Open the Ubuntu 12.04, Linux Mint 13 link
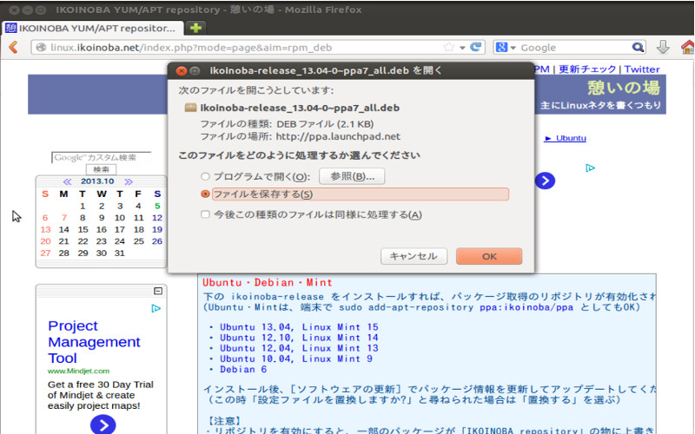Screen dimensions: 695x434 pyautogui.click(x=299, y=348)
